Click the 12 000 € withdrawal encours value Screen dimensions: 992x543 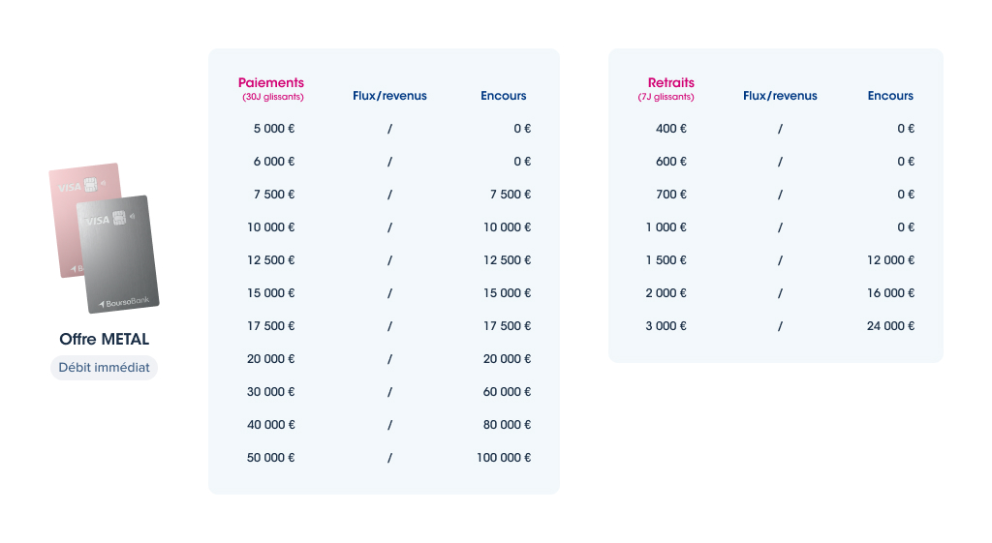[x=891, y=260]
